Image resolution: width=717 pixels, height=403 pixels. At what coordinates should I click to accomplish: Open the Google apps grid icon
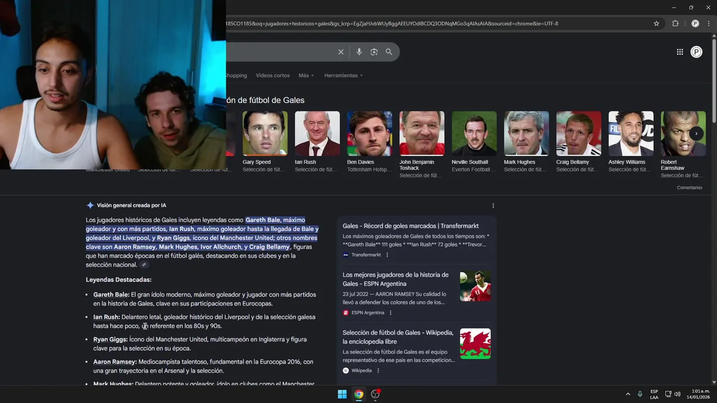[x=680, y=52]
